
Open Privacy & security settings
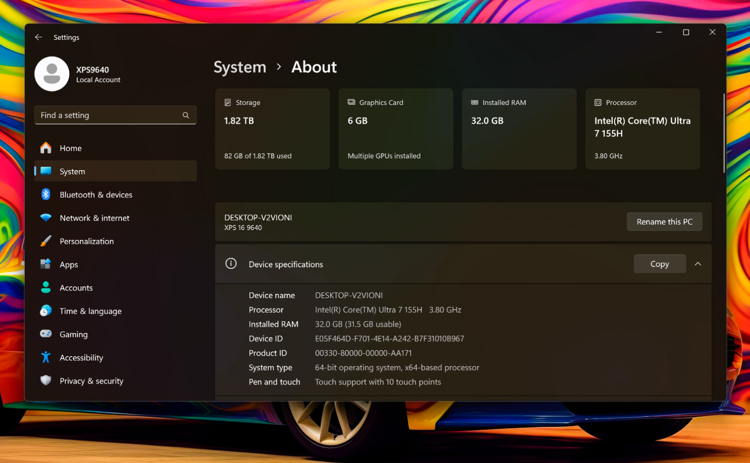click(x=115, y=381)
